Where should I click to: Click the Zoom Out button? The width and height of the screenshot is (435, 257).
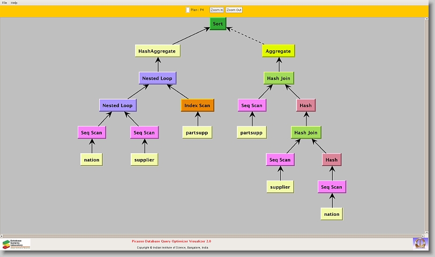[234, 10]
